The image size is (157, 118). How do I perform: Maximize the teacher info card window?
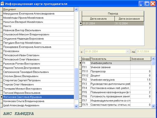(147, 4)
